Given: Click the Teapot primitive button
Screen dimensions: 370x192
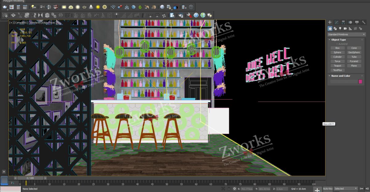Looking at the screenshot, I should 337,66.
